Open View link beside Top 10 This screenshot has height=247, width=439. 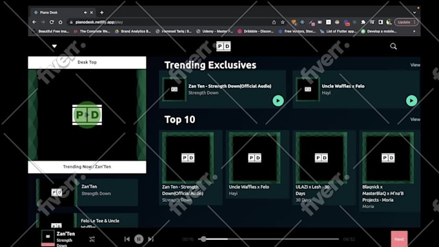coord(415,119)
